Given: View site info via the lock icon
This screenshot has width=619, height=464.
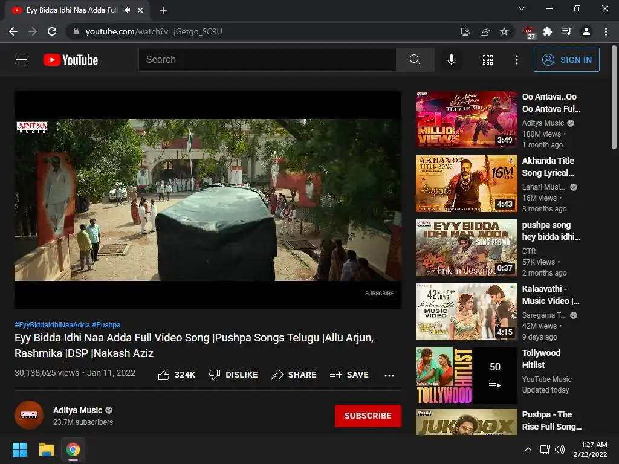Looking at the screenshot, I should point(76,31).
